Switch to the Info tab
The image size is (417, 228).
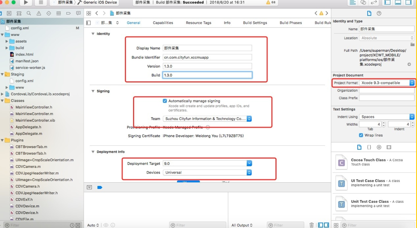click(227, 23)
